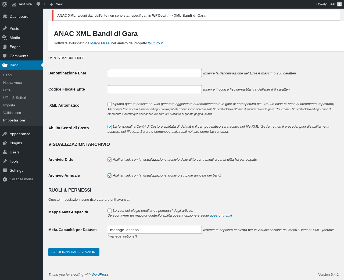Click the Tools menu label
Viewport: 344px width, 280px height.
(x=14, y=161)
